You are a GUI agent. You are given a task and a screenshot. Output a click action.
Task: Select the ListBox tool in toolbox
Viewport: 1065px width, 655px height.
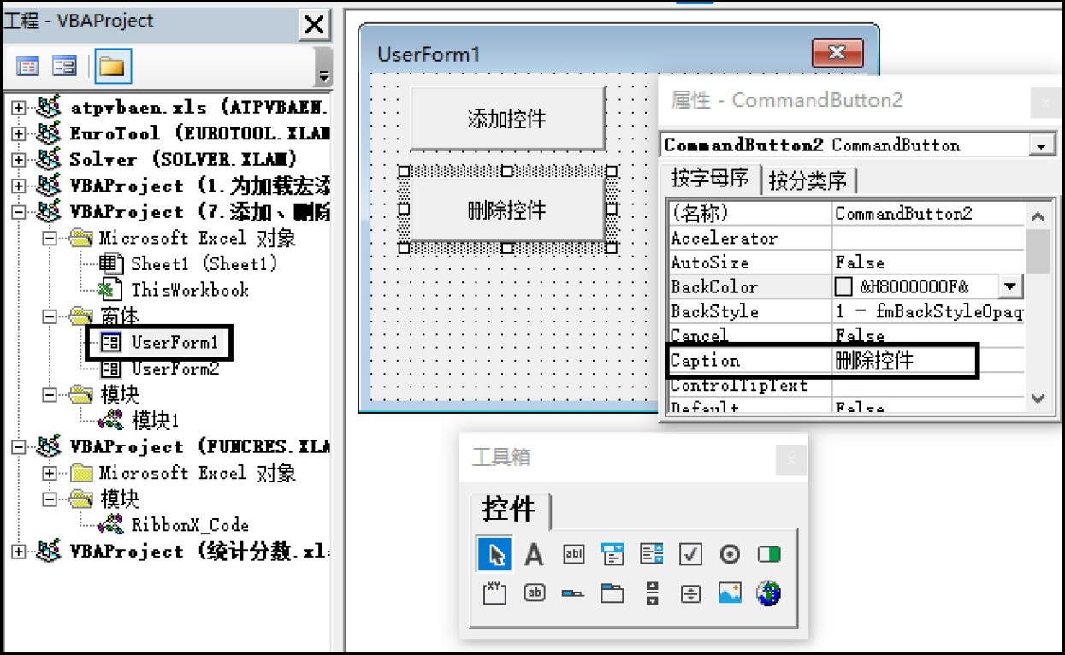tap(652, 554)
